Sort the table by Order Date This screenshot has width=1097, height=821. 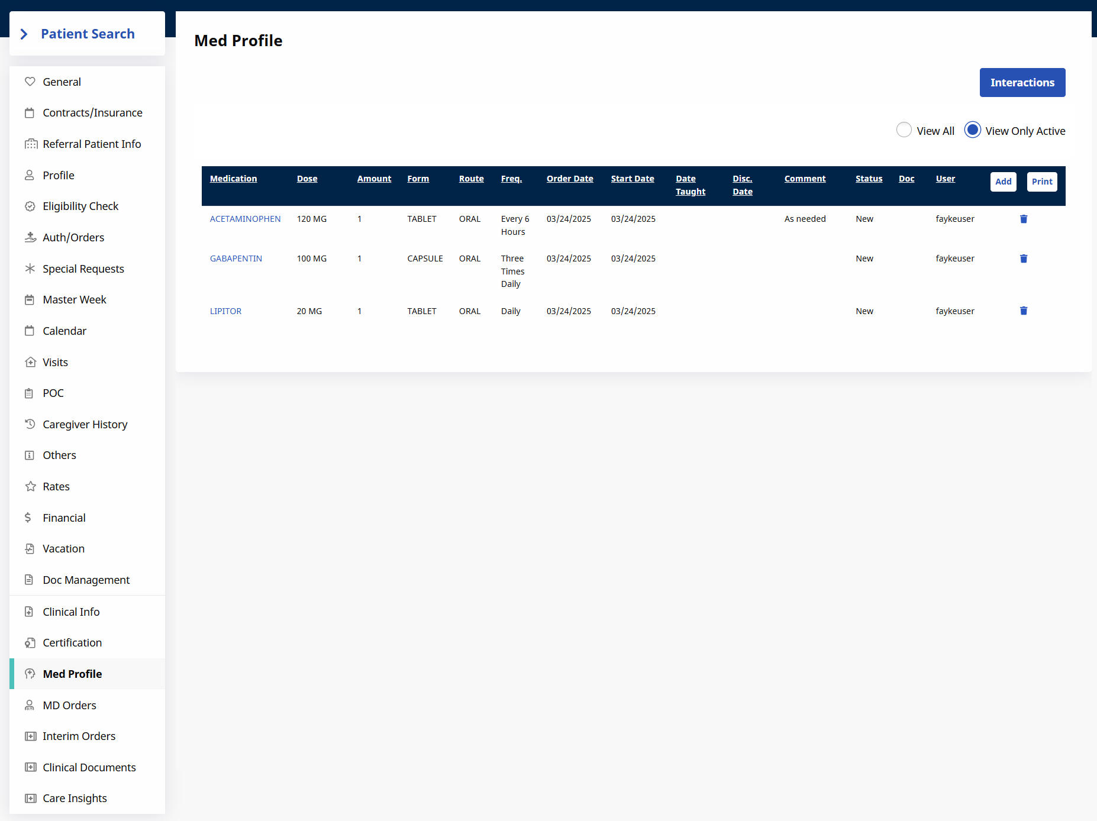tap(569, 179)
